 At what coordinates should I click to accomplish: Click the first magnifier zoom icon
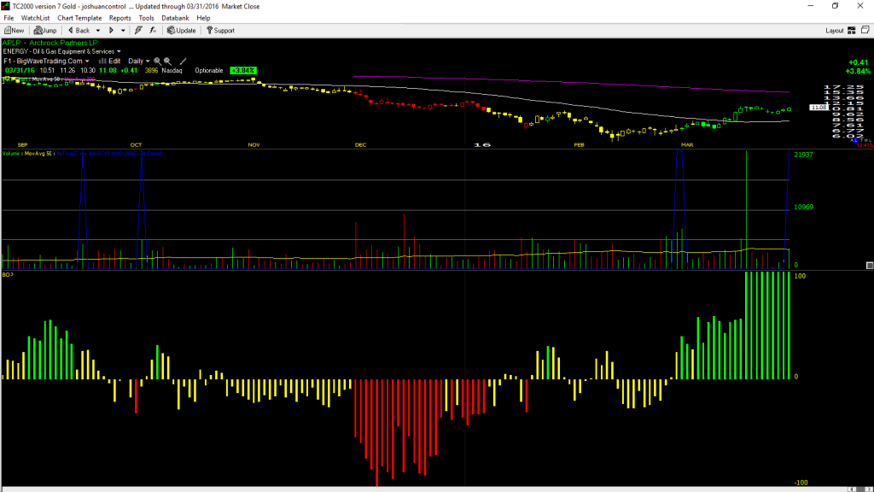point(157,61)
